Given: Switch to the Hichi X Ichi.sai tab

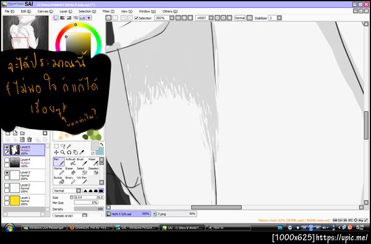Looking at the screenshot, I should click(x=128, y=214).
